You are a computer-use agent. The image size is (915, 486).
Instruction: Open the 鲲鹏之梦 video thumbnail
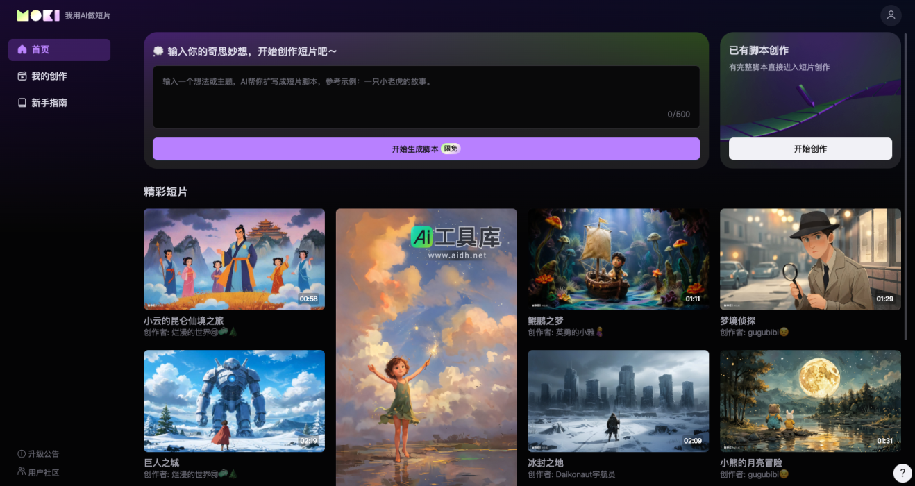click(x=618, y=259)
